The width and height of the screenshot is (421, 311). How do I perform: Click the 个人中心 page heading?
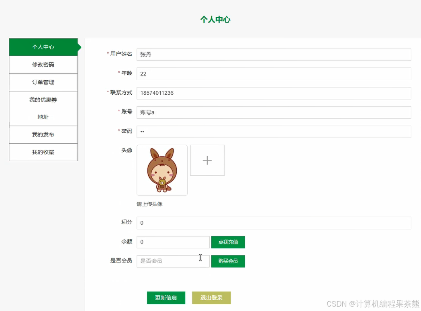(215, 20)
